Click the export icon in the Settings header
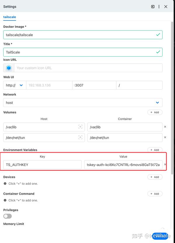175x243 pixels. (153, 6)
